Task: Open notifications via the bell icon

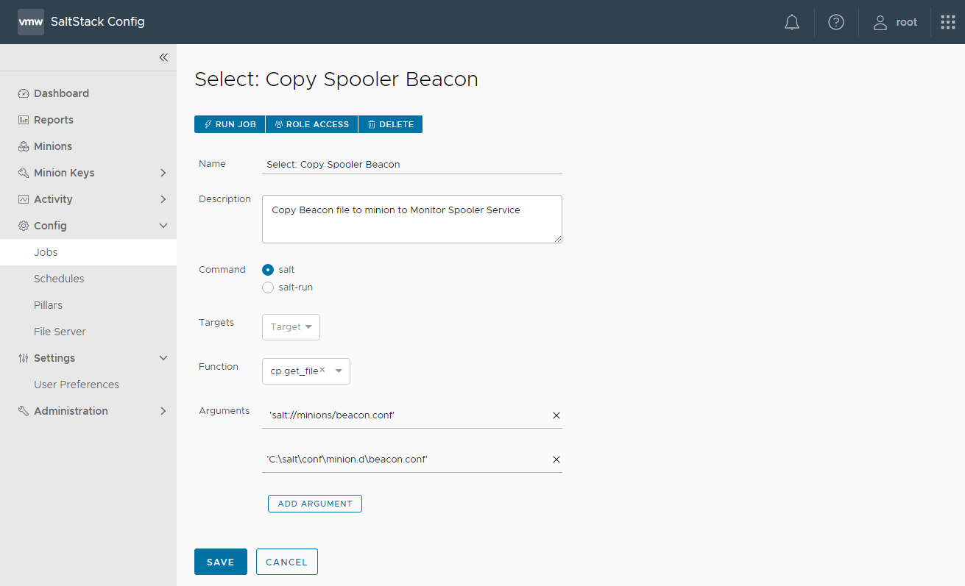Action: click(791, 22)
